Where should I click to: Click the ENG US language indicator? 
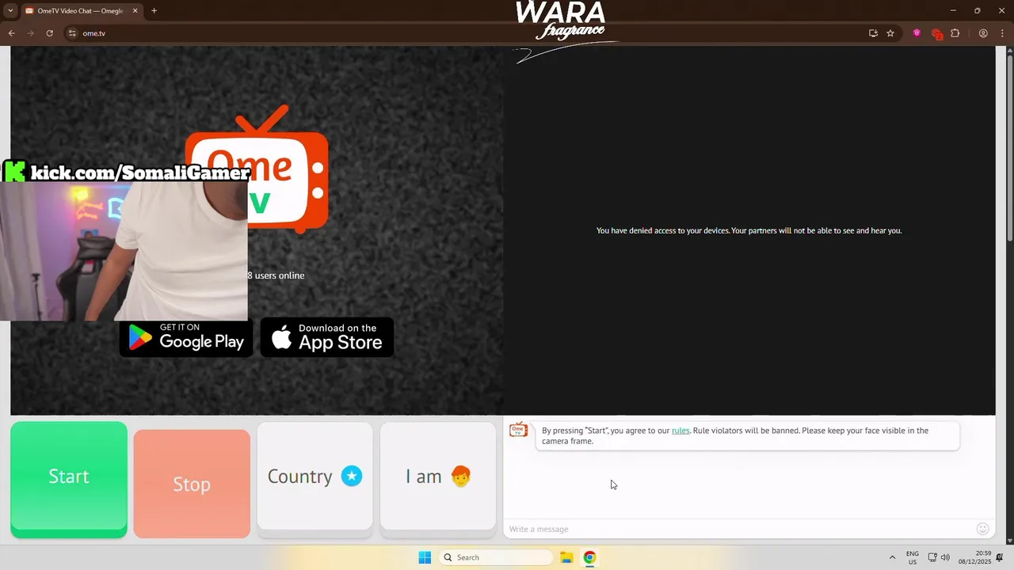913,557
